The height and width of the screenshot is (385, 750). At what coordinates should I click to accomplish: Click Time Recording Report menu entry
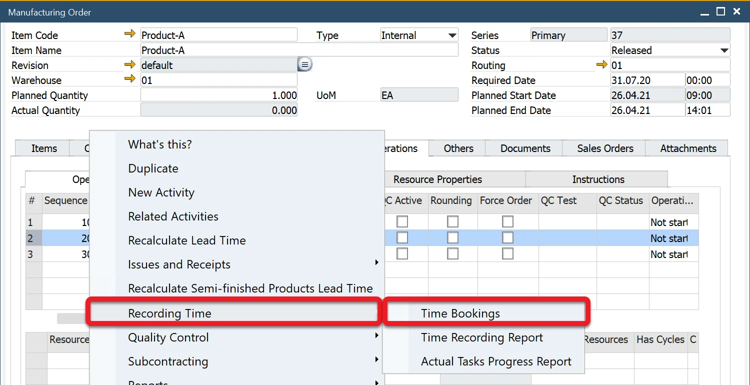(482, 337)
